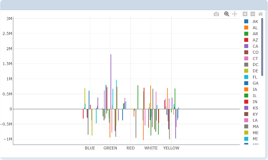
Task: Toggle the CA series in legend
Action: pos(251,46)
